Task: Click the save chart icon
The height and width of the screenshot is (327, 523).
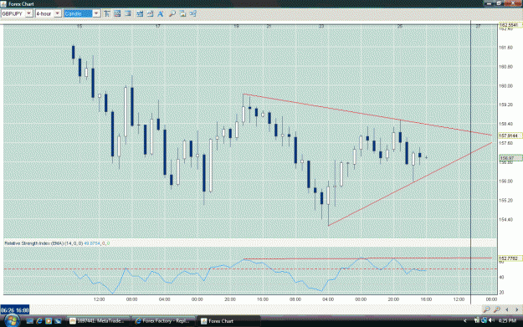Action: pos(182,13)
